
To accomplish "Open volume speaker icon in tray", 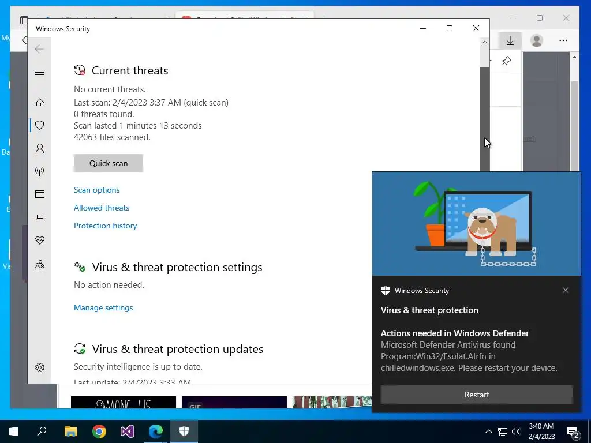I will [x=516, y=431].
